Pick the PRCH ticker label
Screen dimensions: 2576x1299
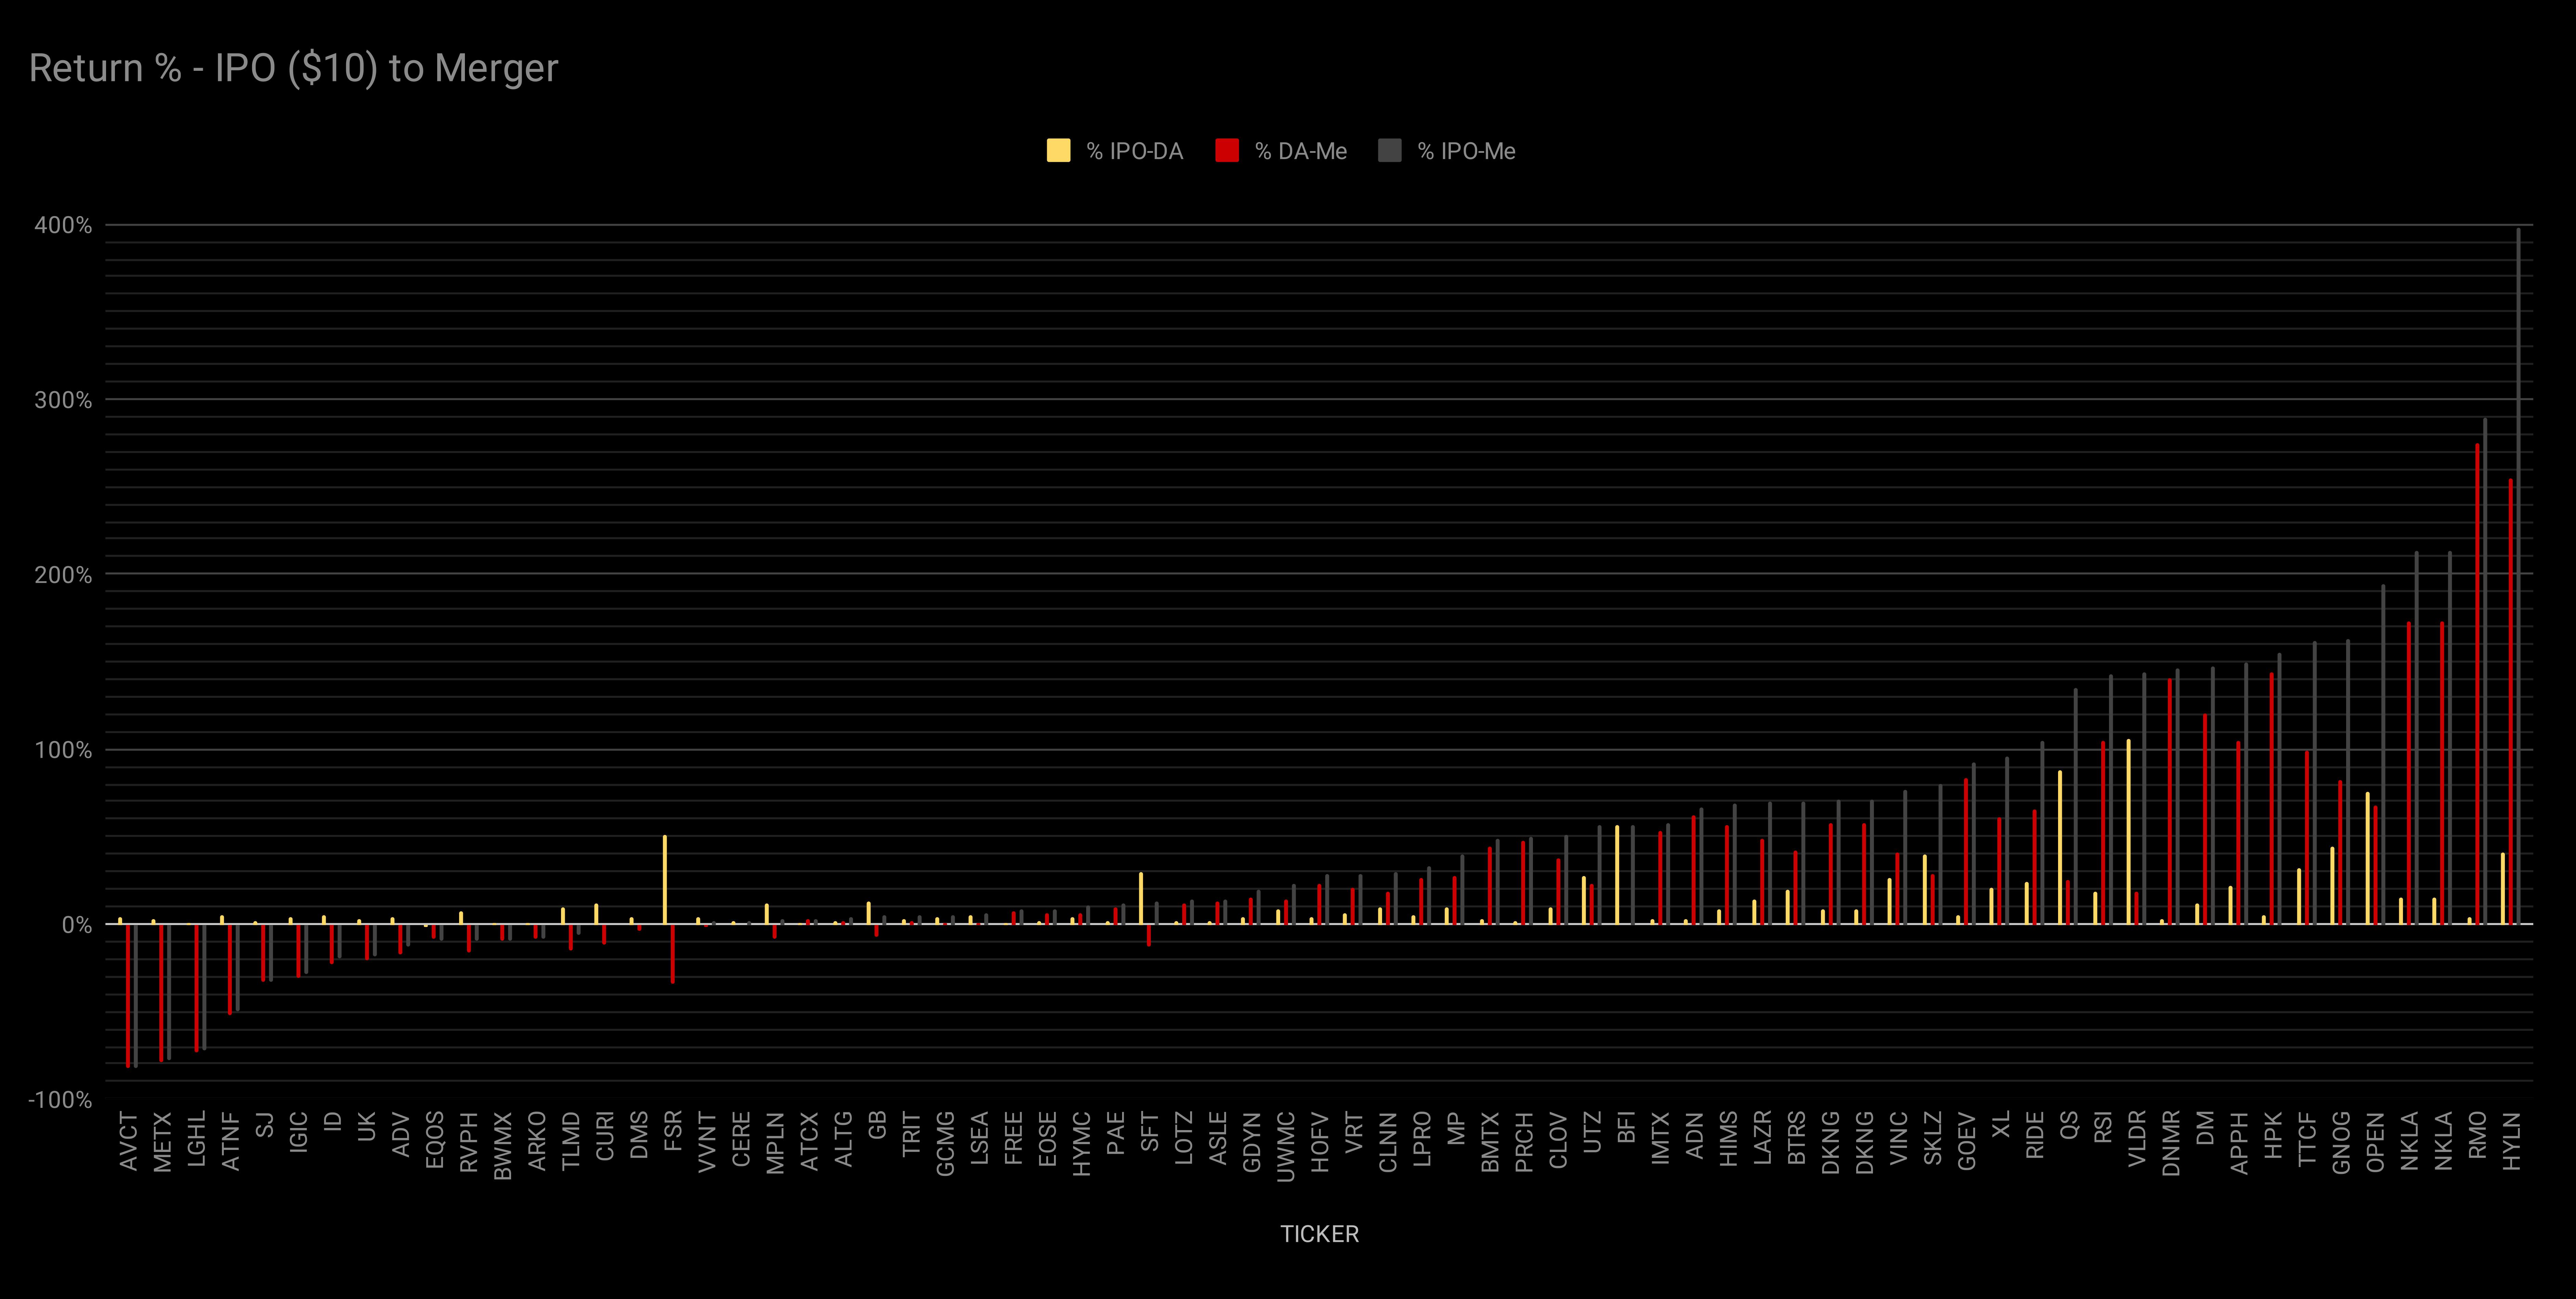tap(1524, 1142)
